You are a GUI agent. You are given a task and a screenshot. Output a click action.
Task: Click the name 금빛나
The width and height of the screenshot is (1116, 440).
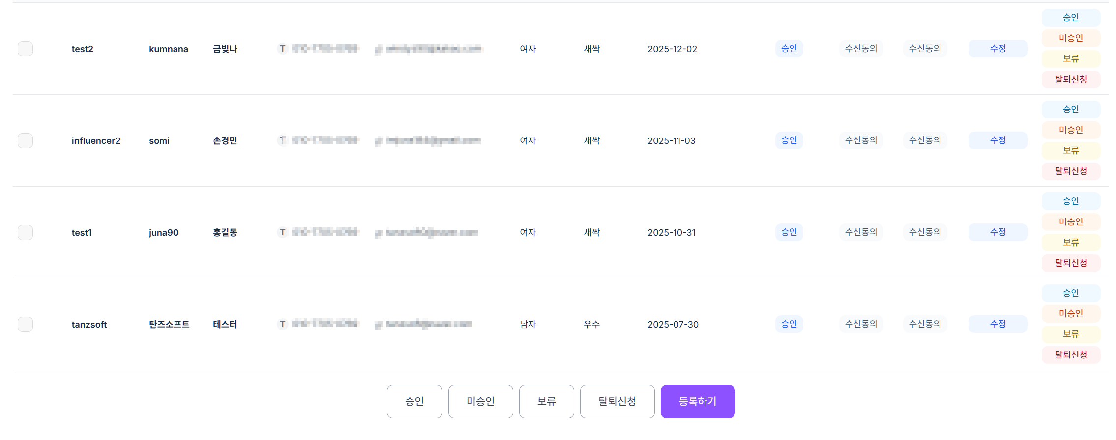tap(225, 49)
